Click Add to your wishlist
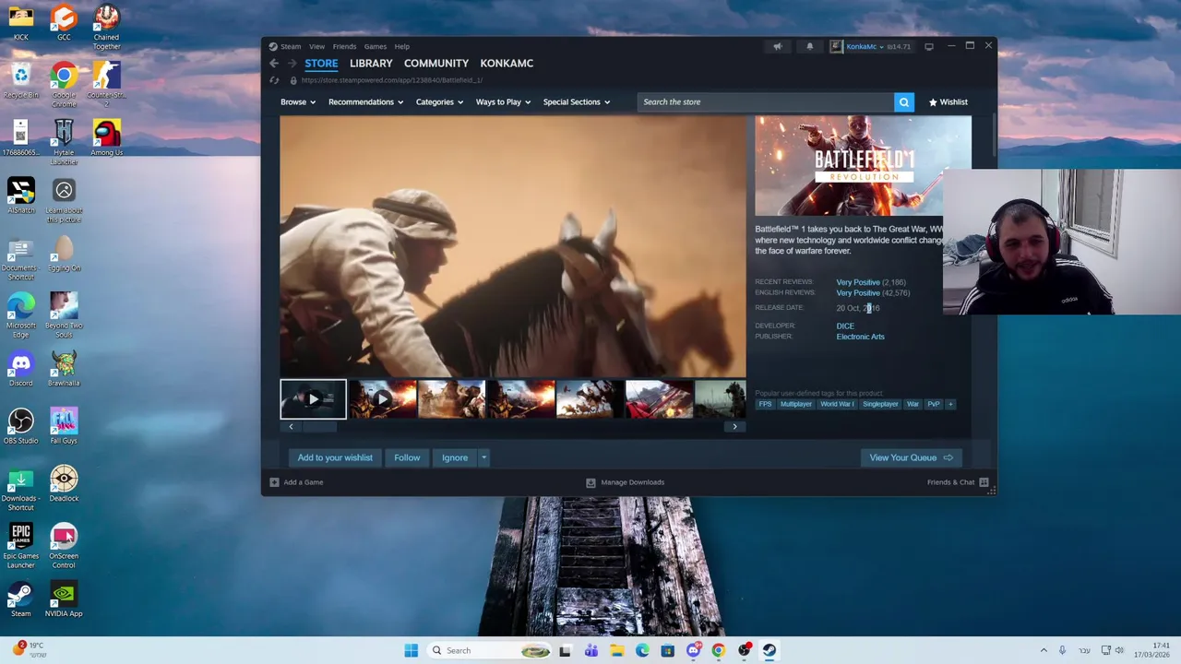The image size is (1181, 664). (335, 457)
